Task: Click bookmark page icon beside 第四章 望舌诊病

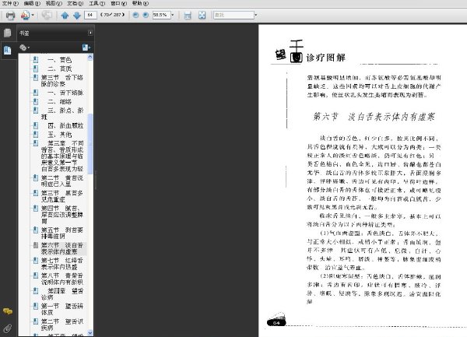Action: point(36,290)
